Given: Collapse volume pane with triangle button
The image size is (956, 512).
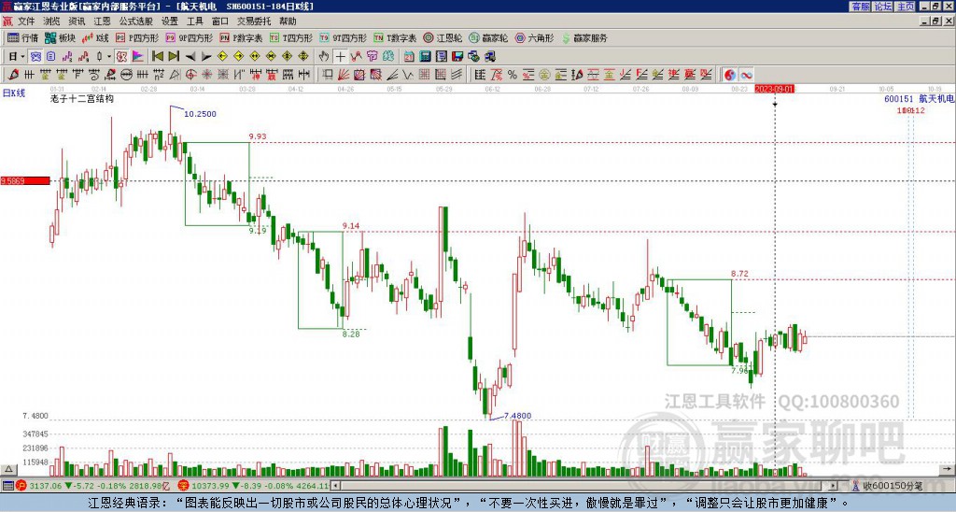Looking at the screenshot, I should click(x=8, y=469).
